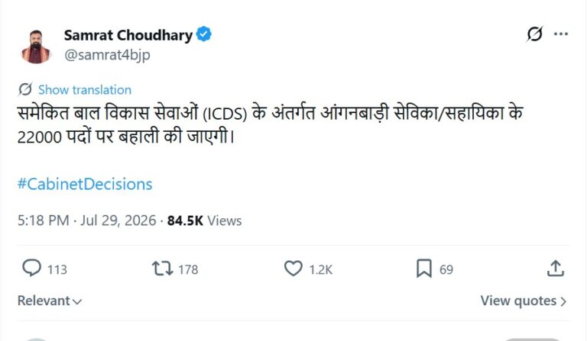Click the 1.2K likes count

tap(320, 269)
